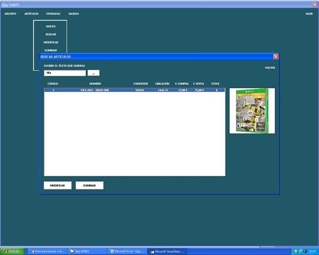Close the Buscar Artículos dialog
Image resolution: width=319 pixels, height=255 pixels.
pyautogui.click(x=275, y=56)
